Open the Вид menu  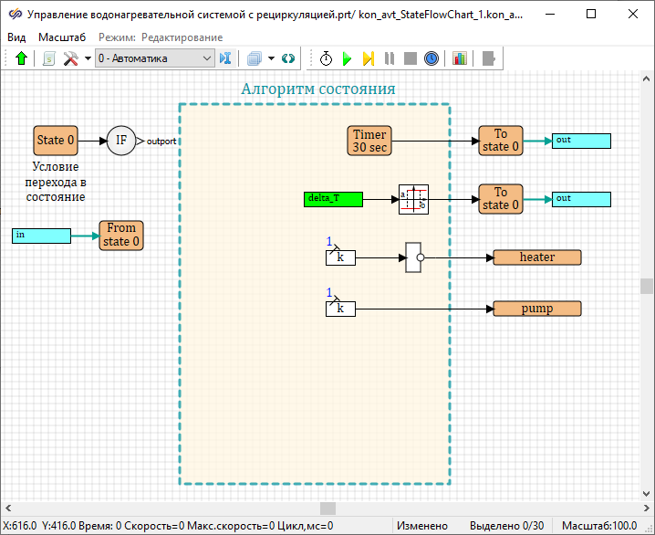tap(16, 37)
